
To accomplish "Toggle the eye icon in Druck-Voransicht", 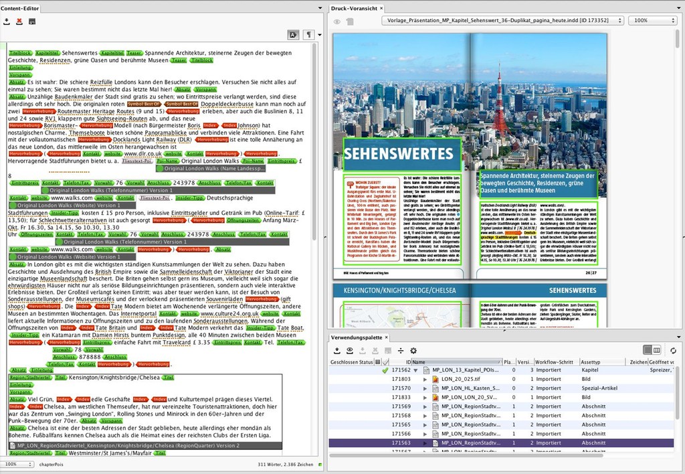I will [x=337, y=21].
